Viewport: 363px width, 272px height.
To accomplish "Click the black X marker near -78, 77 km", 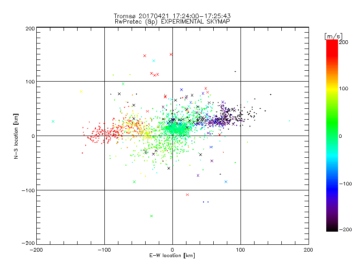I will point(119,94).
